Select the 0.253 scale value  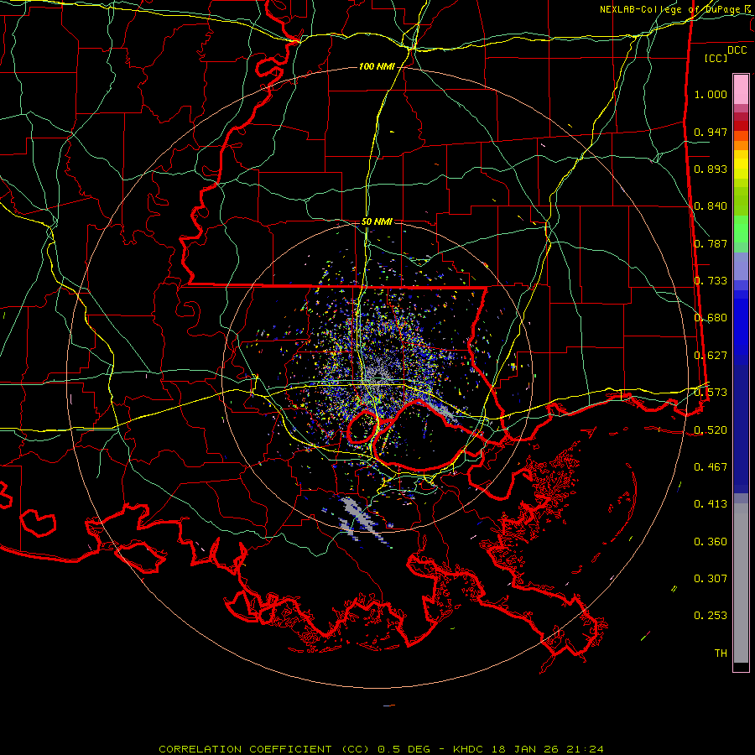click(x=711, y=616)
